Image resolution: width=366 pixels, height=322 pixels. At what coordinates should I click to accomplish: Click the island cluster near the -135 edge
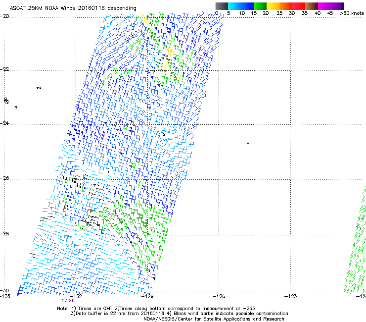6,101
